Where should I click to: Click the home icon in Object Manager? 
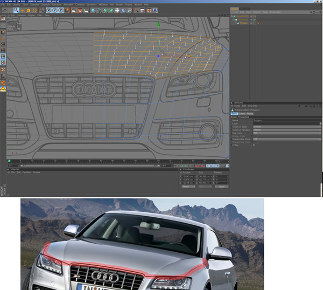tap(314, 12)
